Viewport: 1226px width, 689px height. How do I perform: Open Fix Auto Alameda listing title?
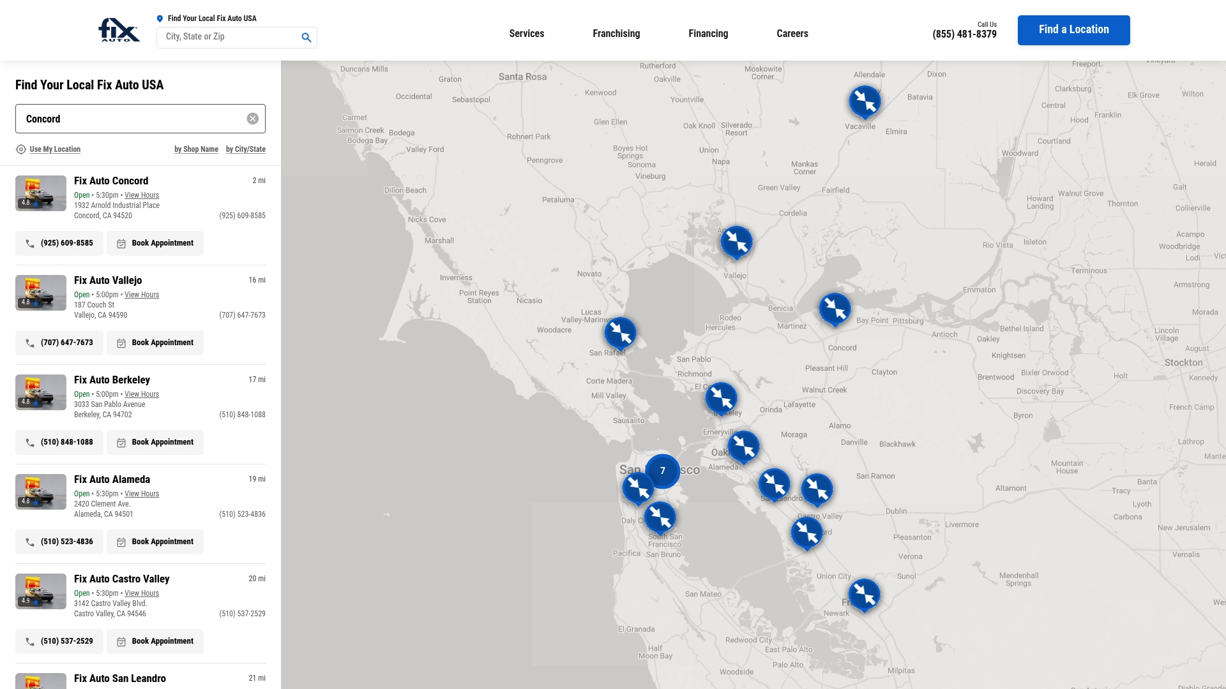pos(112,480)
